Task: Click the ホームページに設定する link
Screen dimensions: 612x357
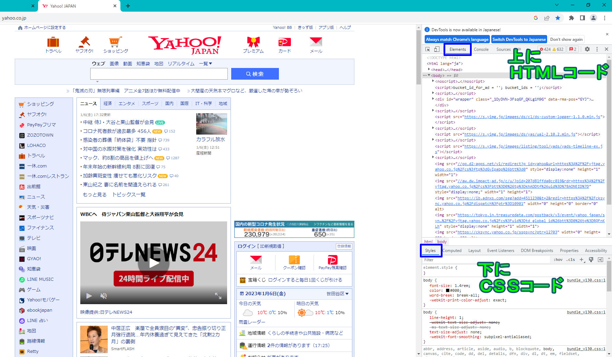Action: 45,27
